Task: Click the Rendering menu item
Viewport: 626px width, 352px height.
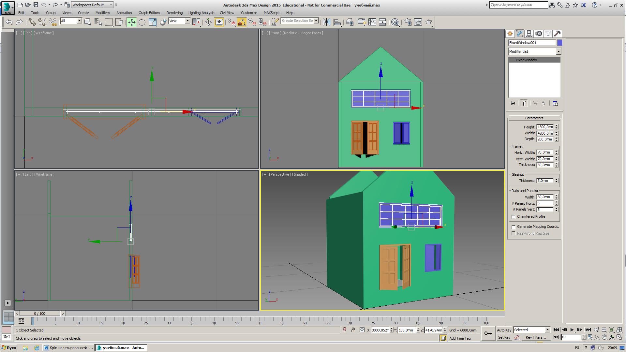Action: pos(175,12)
